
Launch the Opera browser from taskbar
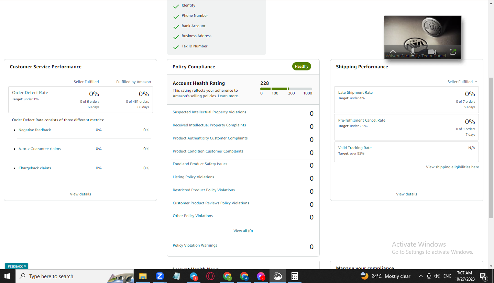pyautogui.click(x=210, y=276)
